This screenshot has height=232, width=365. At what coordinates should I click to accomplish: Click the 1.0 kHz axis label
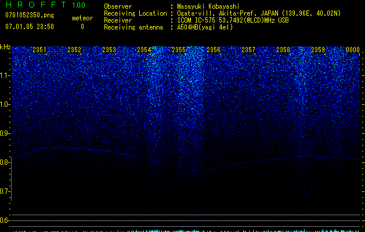5,104
